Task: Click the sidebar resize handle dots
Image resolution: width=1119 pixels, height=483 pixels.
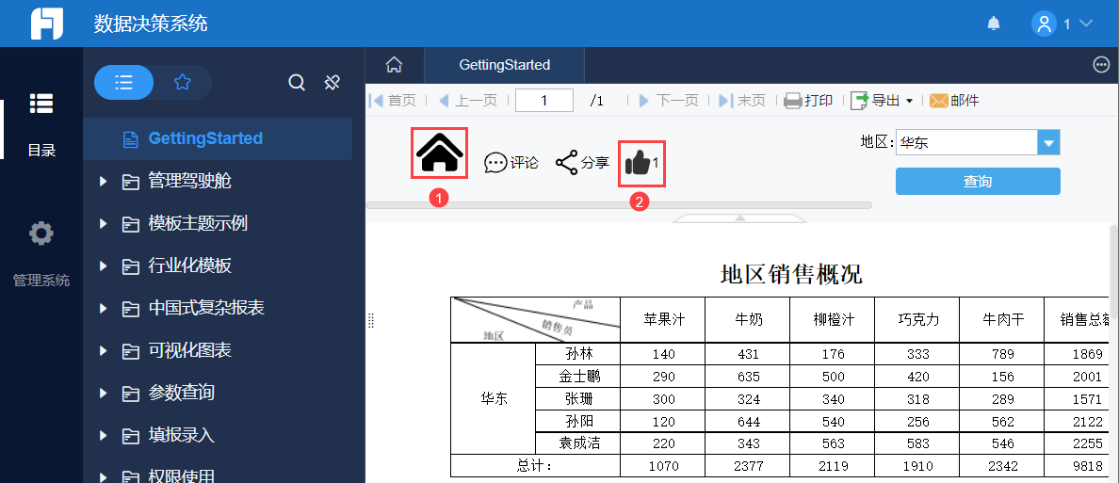Action: [x=370, y=321]
